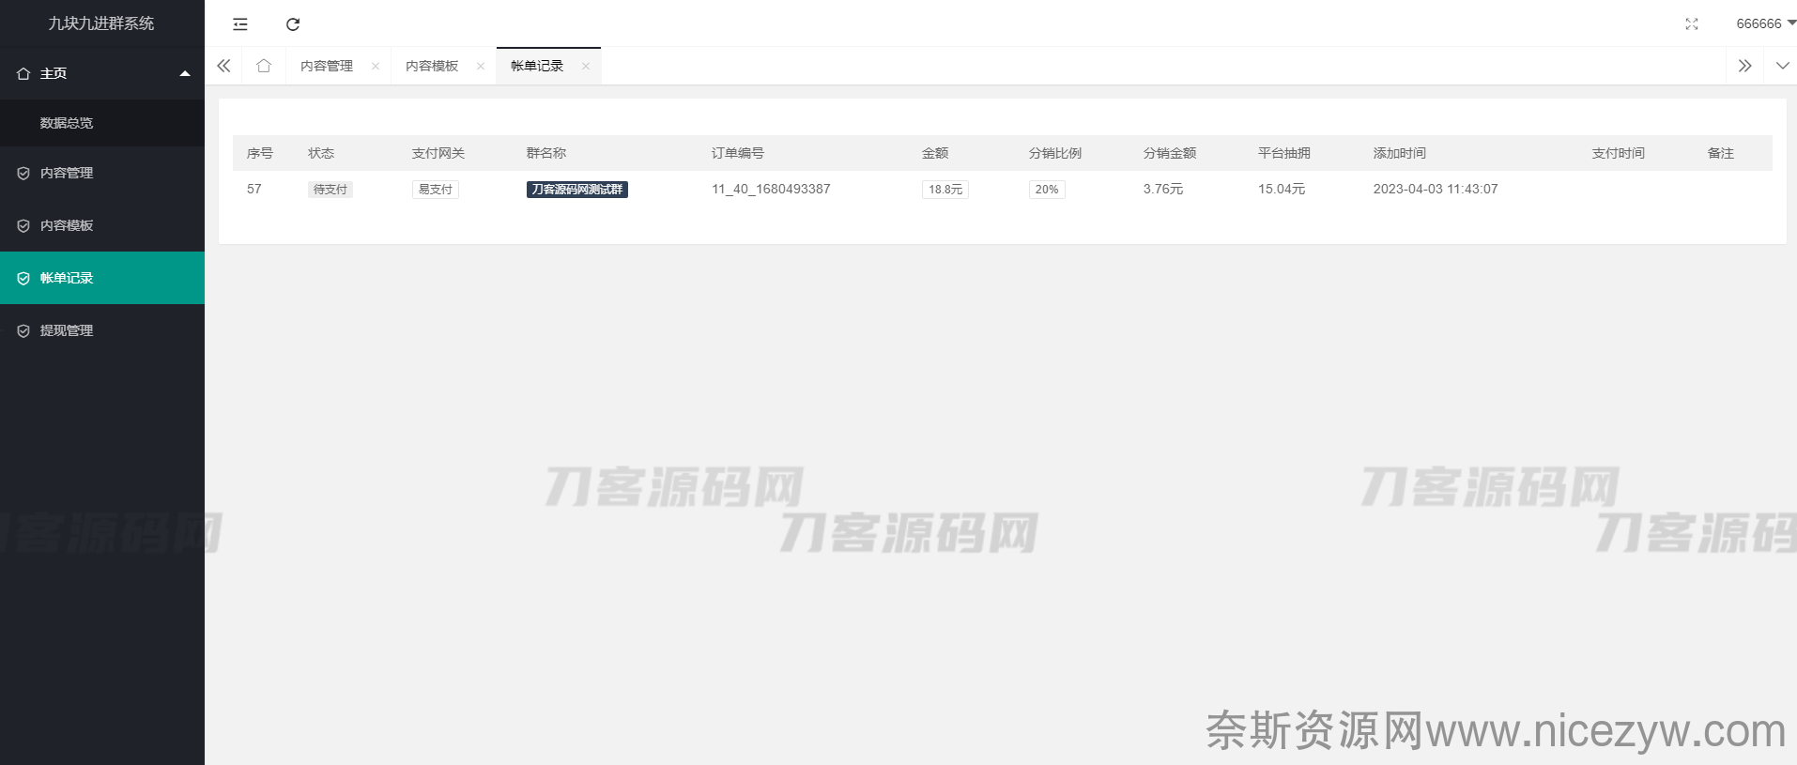Close the 内容模板 tab
Image resolution: width=1797 pixels, height=765 pixels.
481,66
